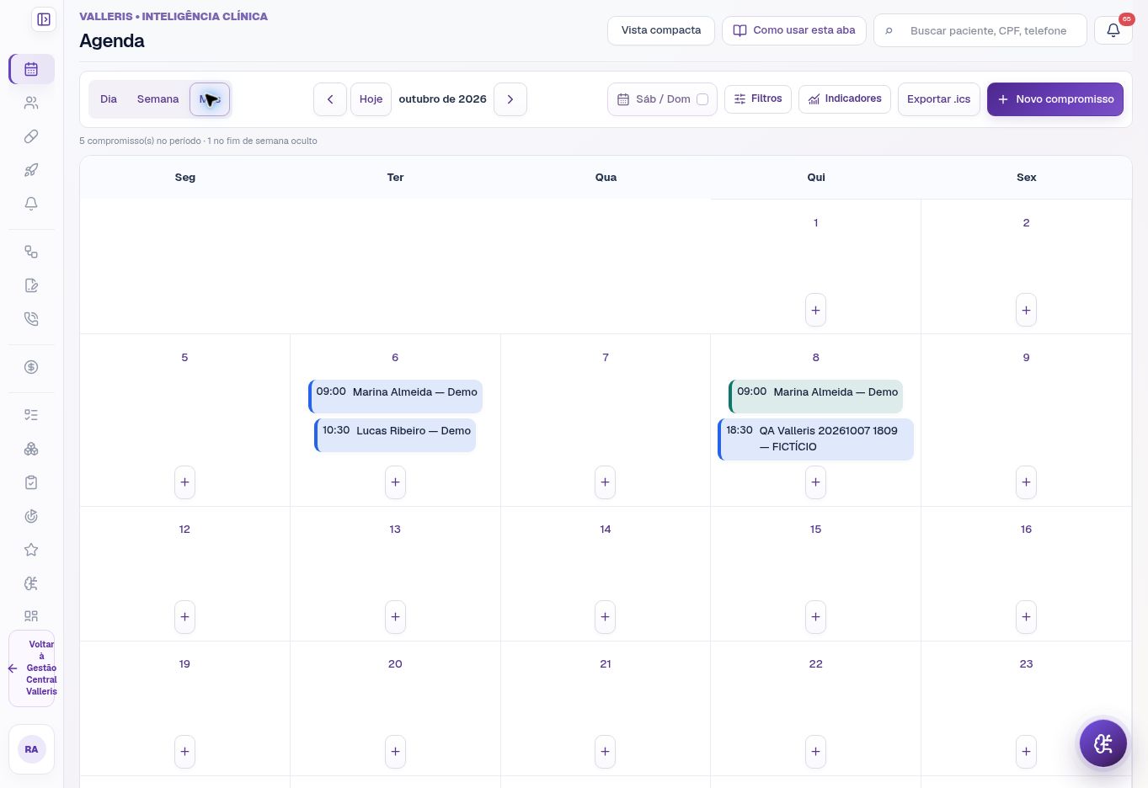Open Como usar esta aba help

click(x=794, y=30)
